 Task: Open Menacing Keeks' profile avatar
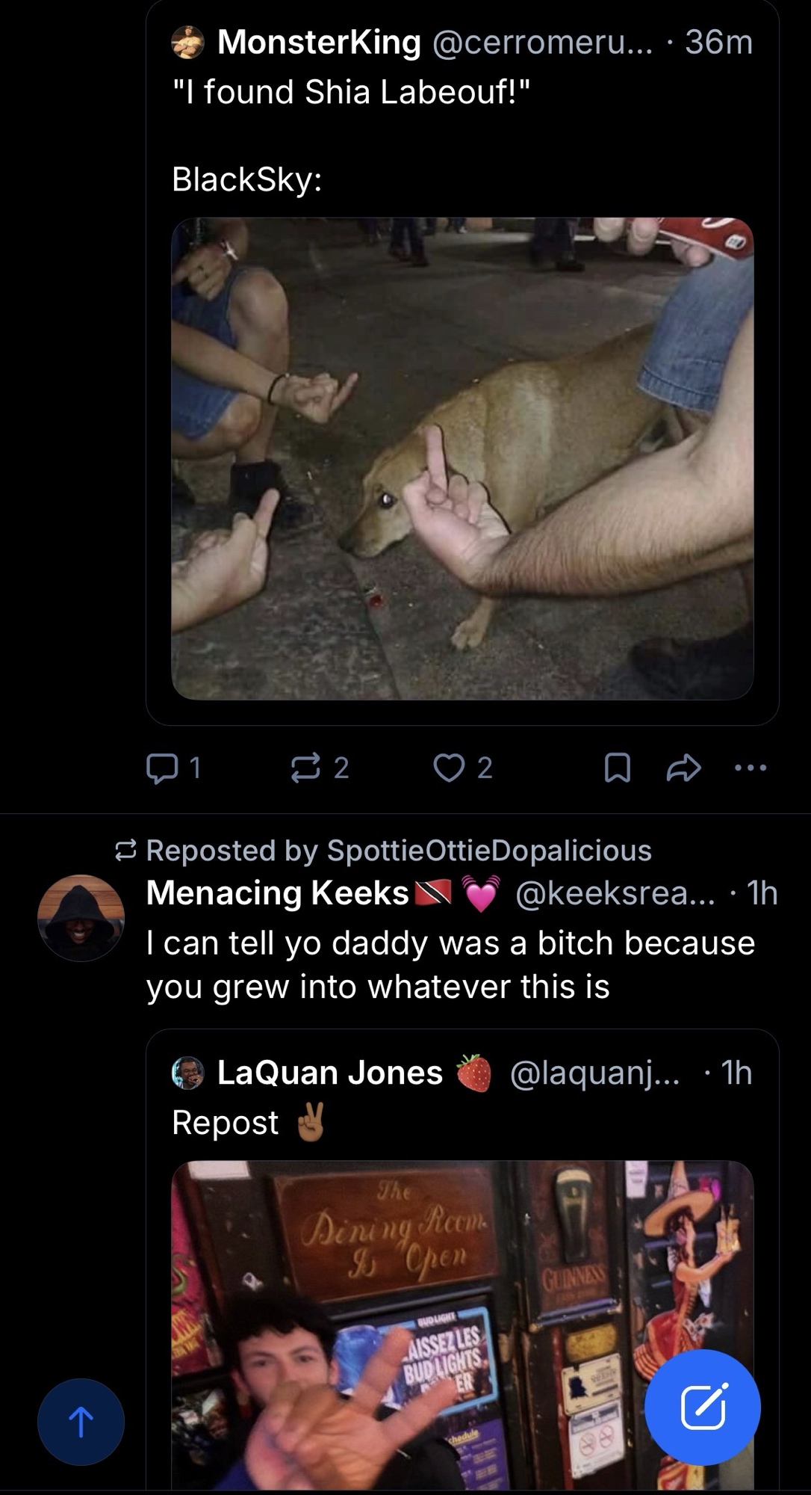[x=81, y=918]
